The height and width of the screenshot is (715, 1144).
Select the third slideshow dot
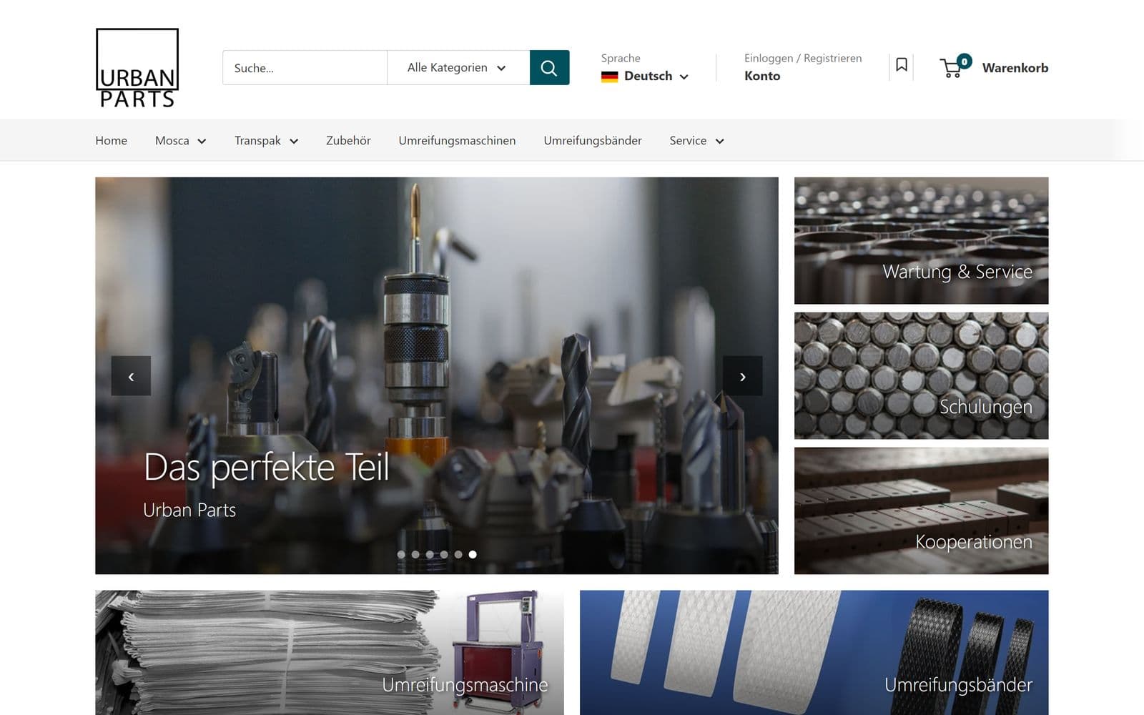coord(430,554)
